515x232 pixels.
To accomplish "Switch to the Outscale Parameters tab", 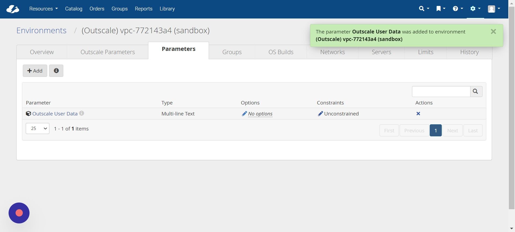I will point(108,52).
